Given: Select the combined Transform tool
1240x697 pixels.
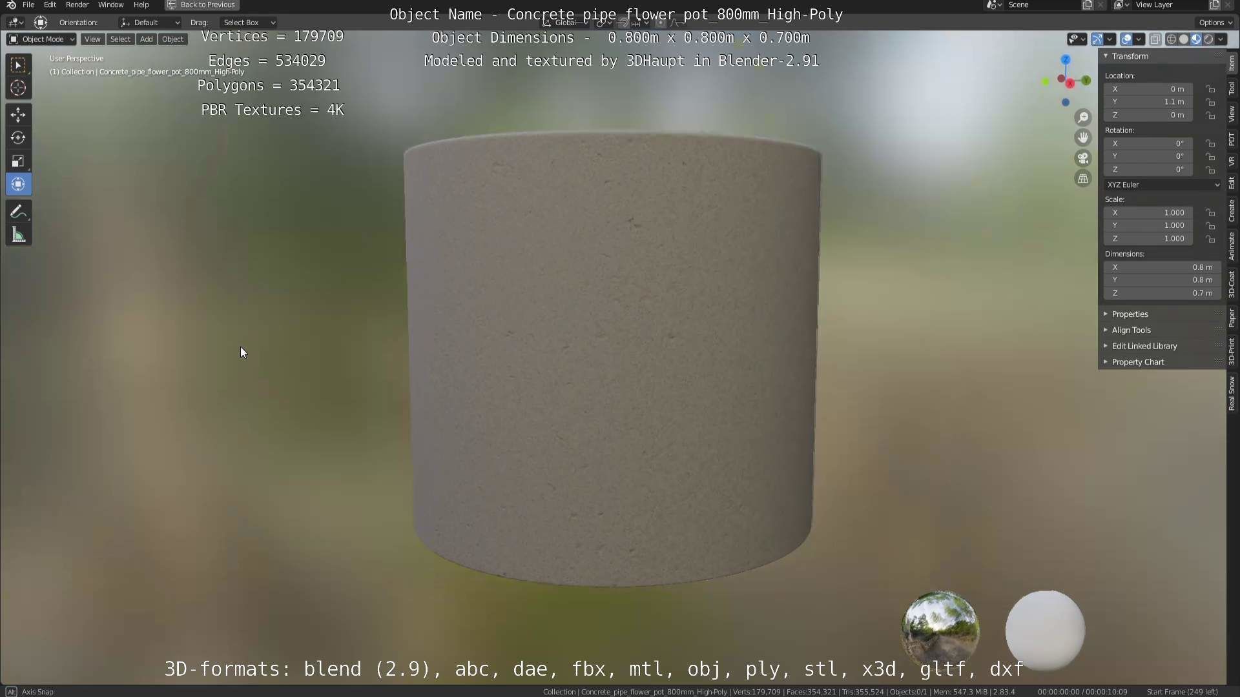Looking at the screenshot, I should (18, 185).
